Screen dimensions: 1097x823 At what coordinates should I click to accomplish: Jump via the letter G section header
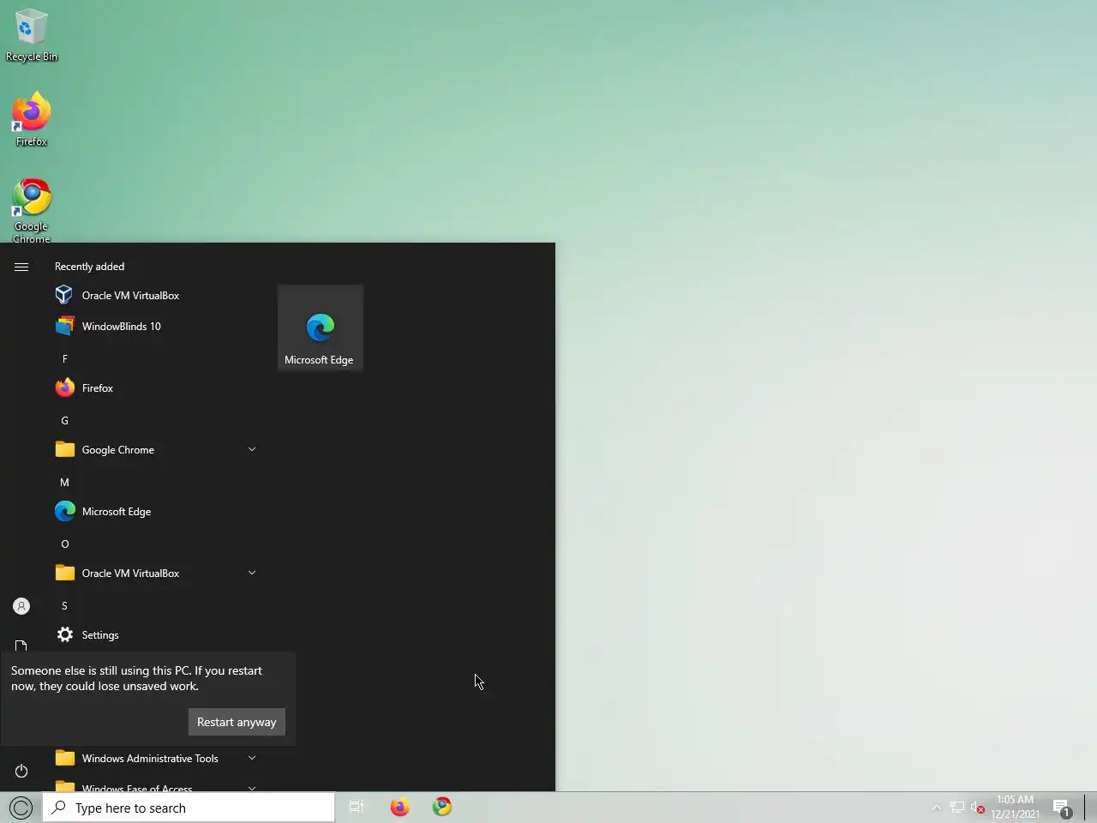(64, 420)
